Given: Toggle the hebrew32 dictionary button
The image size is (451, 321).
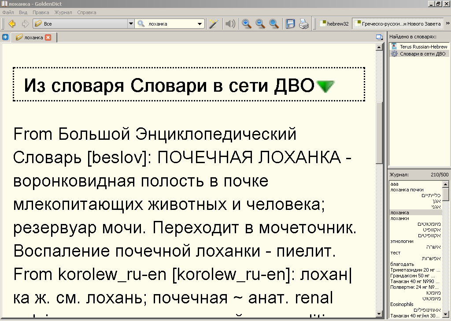Looking at the screenshot, I should coord(335,24).
